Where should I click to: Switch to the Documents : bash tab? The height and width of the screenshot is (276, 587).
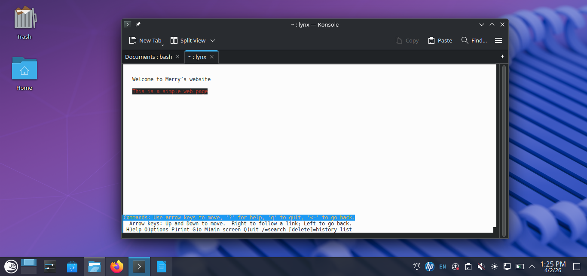(x=148, y=57)
